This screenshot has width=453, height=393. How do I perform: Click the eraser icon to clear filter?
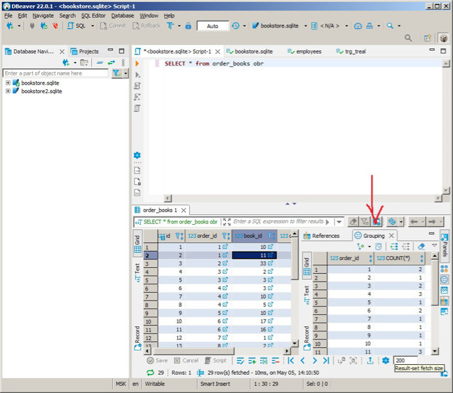point(353,221)
